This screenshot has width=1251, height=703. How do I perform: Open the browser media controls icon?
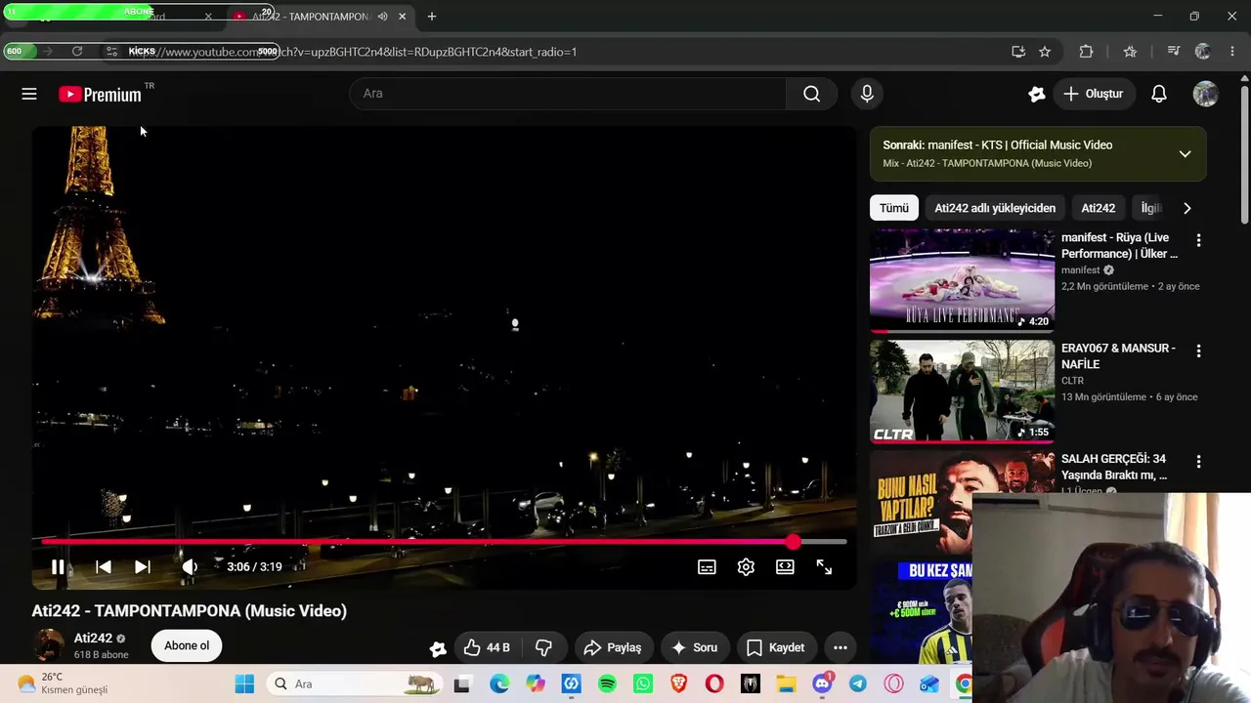pyautogui.click(x=1174, y=51)
